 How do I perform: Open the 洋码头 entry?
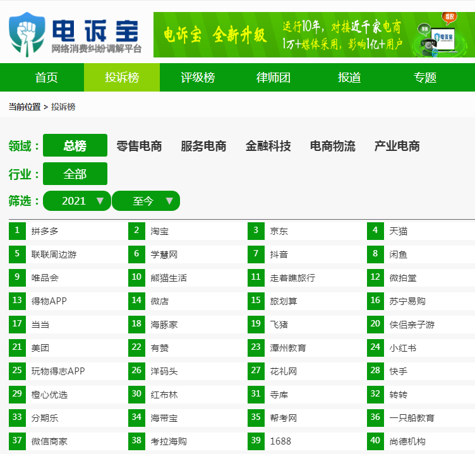[164, 371]
